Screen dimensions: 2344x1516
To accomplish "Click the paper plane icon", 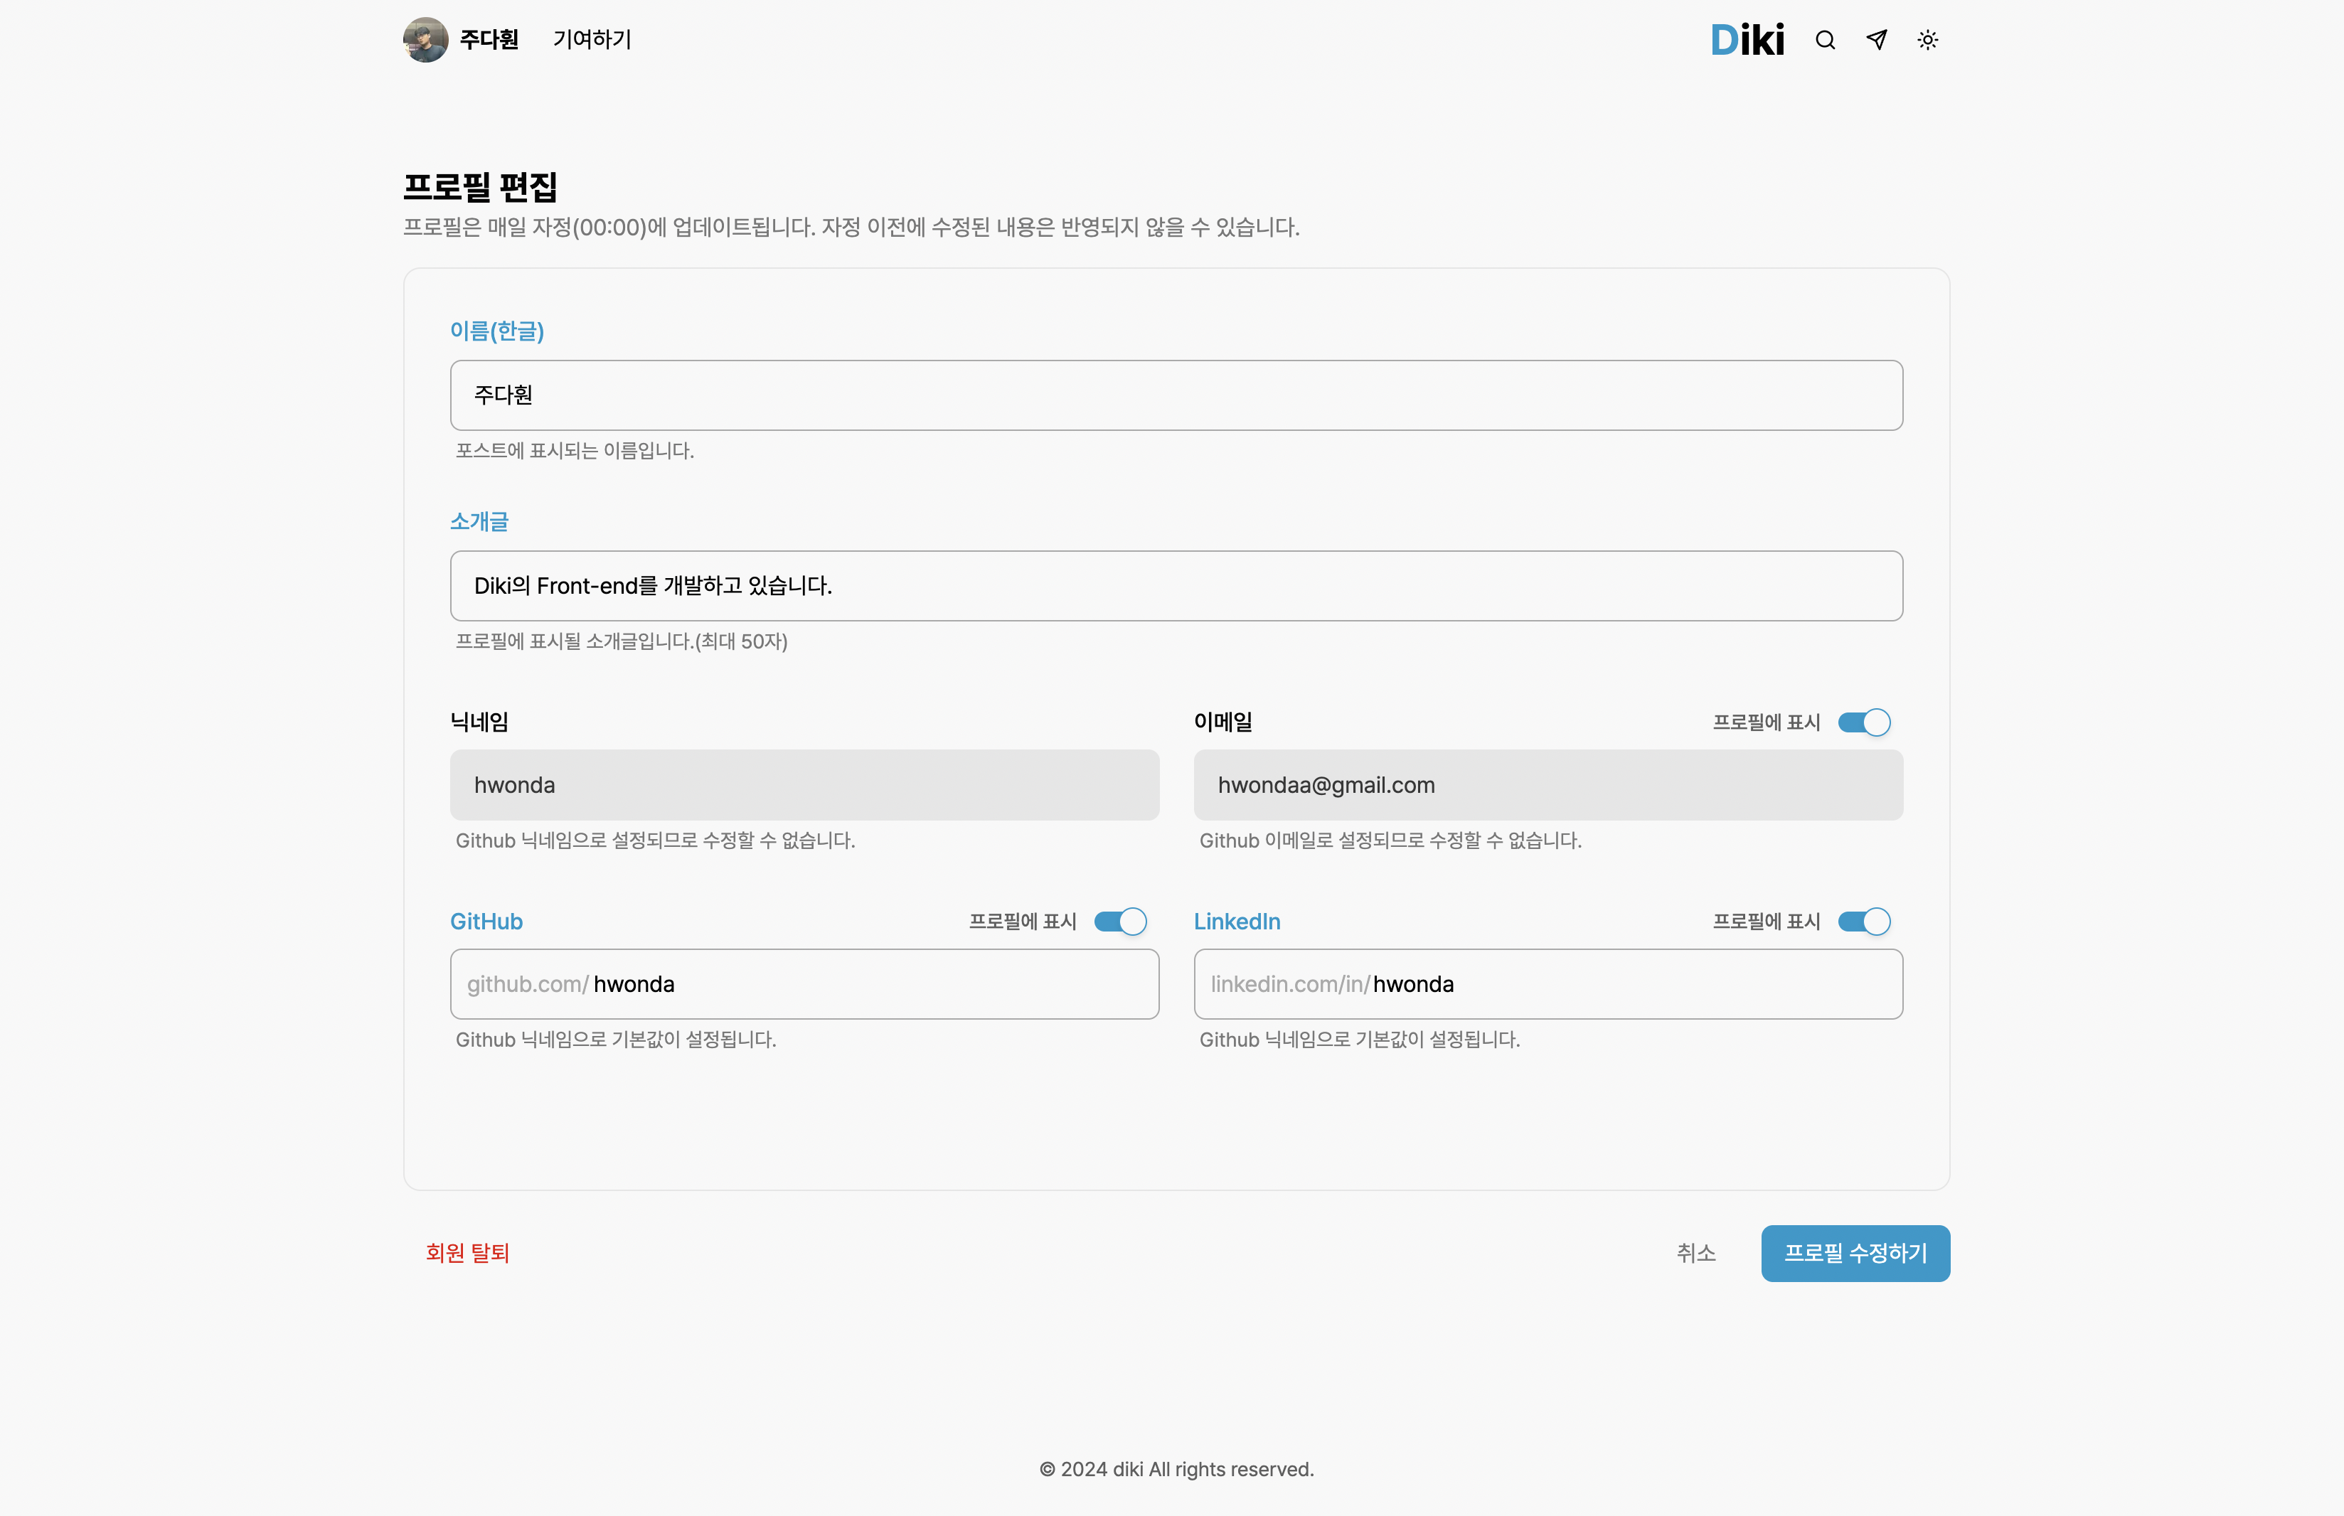I will [x=1876, y=39].
